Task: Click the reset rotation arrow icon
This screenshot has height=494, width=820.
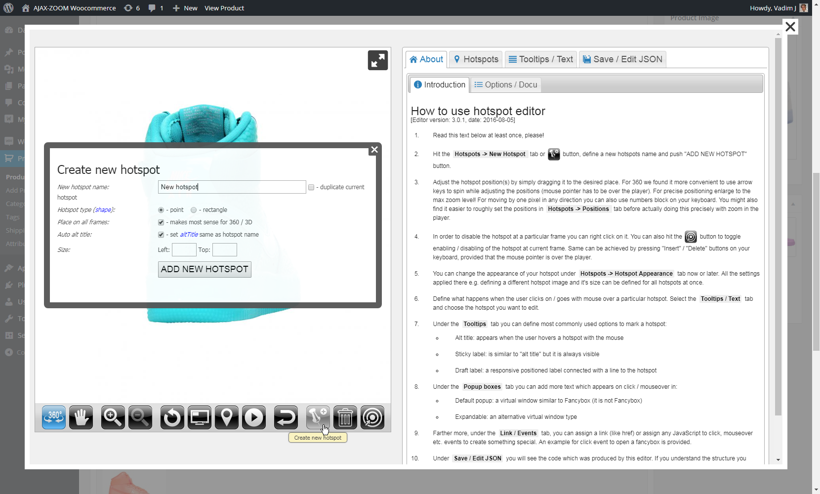Action: coord(172,418)
